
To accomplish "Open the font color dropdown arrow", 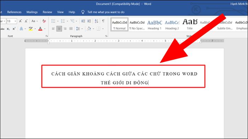I will pyautogui.click(x=45, y=29).
